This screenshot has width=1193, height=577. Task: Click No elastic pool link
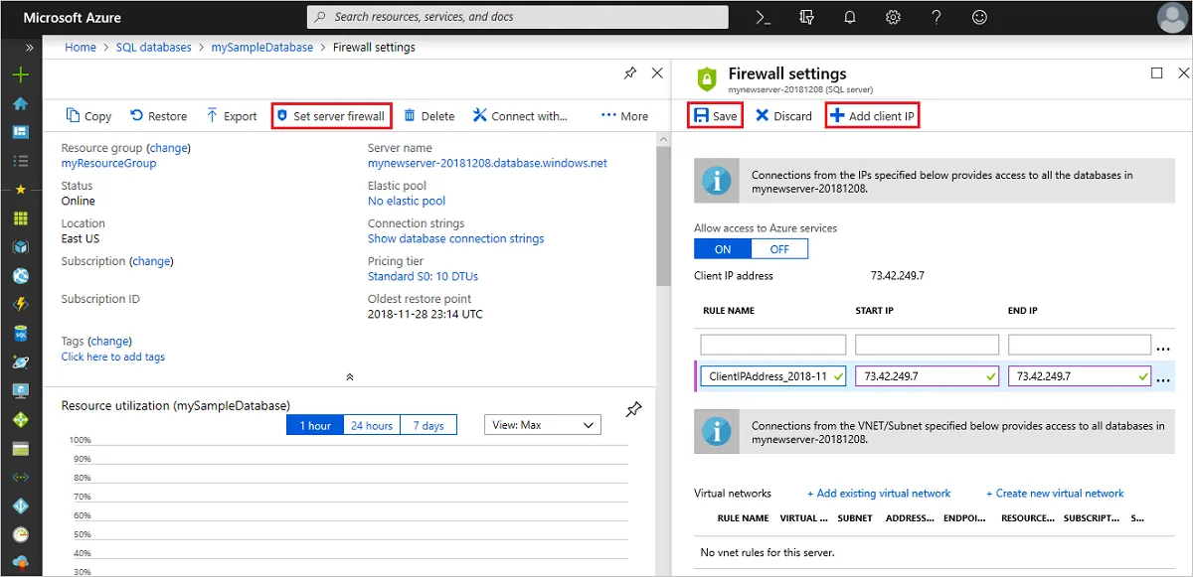407,201
